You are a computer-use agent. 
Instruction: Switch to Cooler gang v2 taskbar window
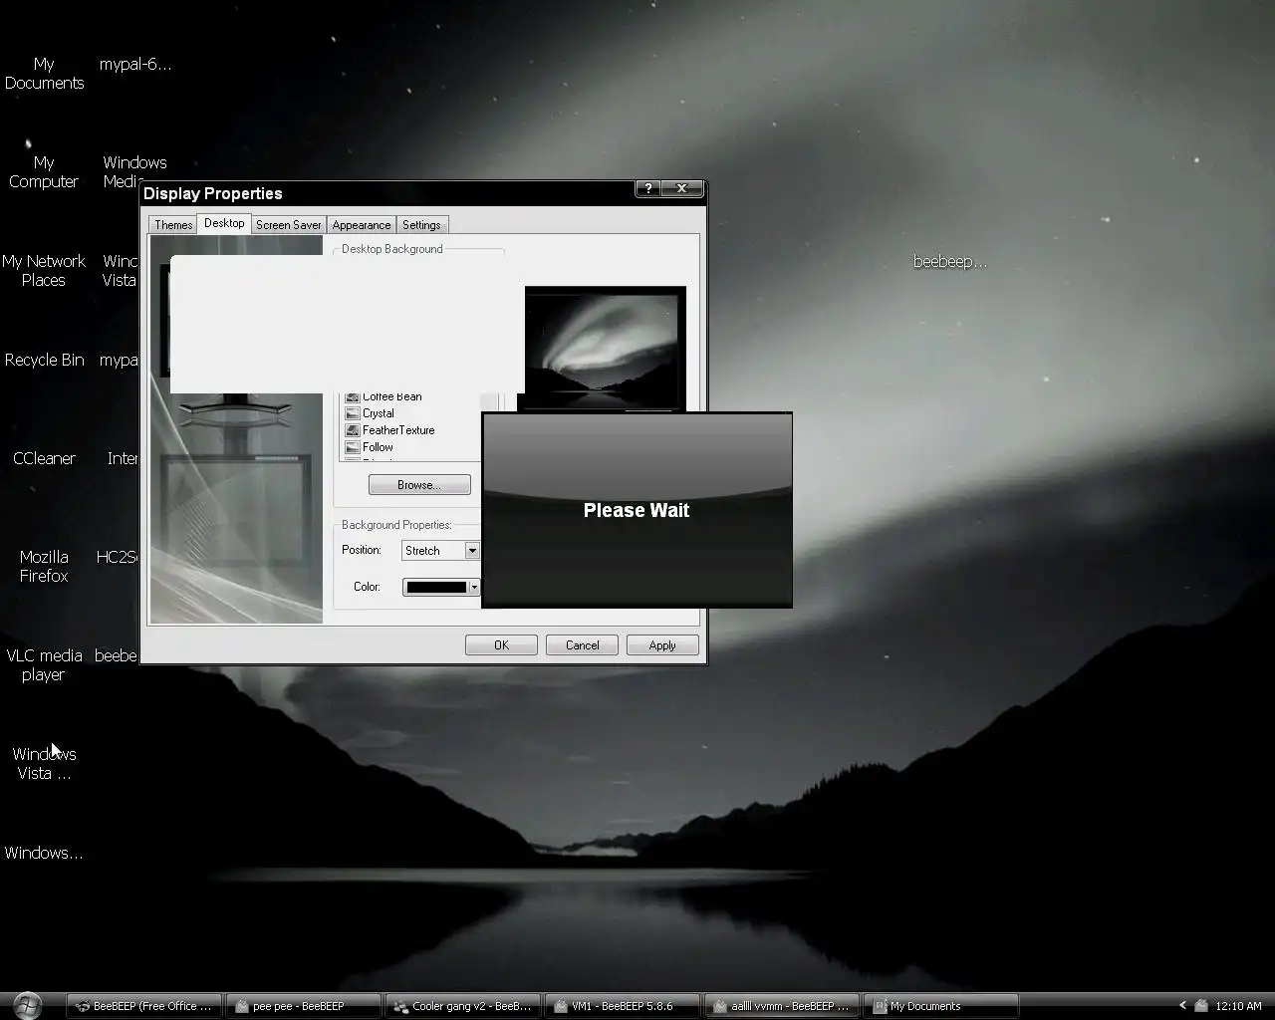point(463,1006)
